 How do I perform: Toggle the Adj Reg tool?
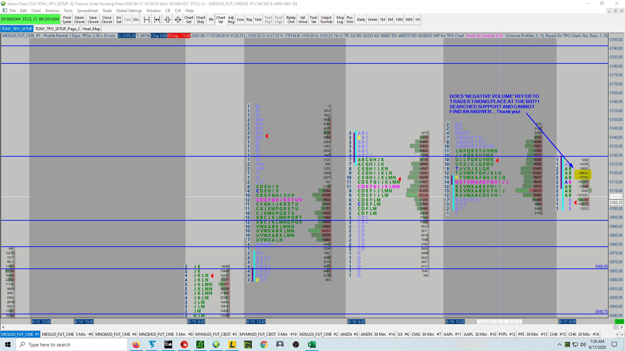click(231, 19)
